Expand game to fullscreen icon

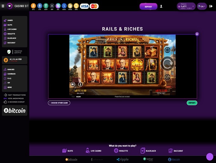pyautogui.click(x=197, y=34)
